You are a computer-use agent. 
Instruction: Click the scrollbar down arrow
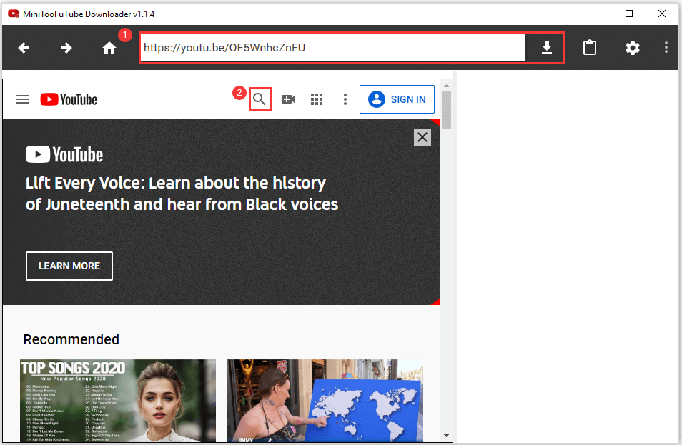(x=446, y=435)
